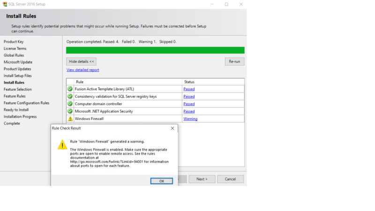
Task: Click large warning icon in Rule Check Result dialog
Action: [x=62, y=144]
